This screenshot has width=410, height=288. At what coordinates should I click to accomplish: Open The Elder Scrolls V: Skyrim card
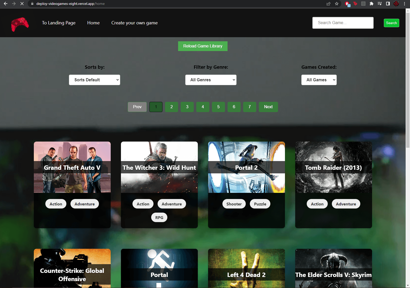[x=334, y=268]
